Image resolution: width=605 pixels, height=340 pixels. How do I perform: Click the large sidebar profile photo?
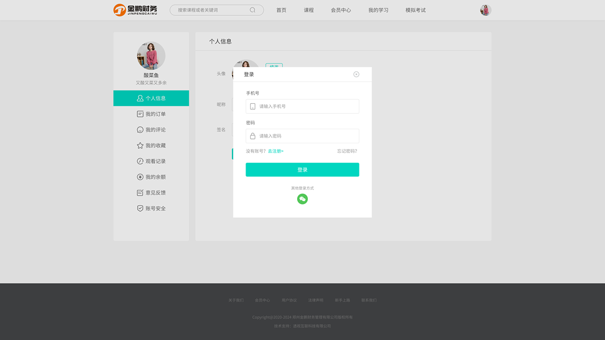coord(151,56)
